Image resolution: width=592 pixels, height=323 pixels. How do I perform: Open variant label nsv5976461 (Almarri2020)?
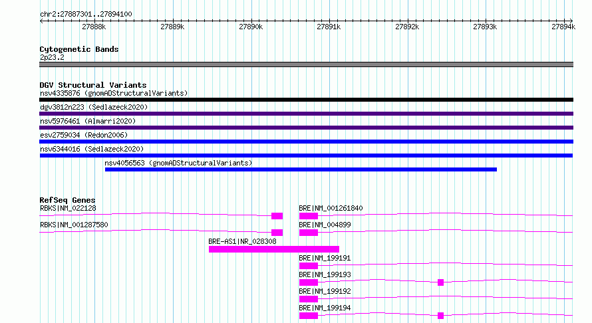tap(88, 121)
